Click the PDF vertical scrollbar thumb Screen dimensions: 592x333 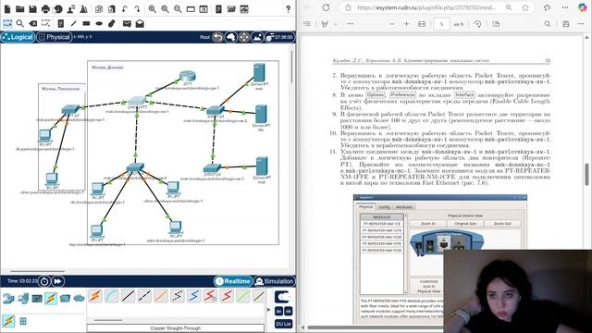[x=587, y=175]
